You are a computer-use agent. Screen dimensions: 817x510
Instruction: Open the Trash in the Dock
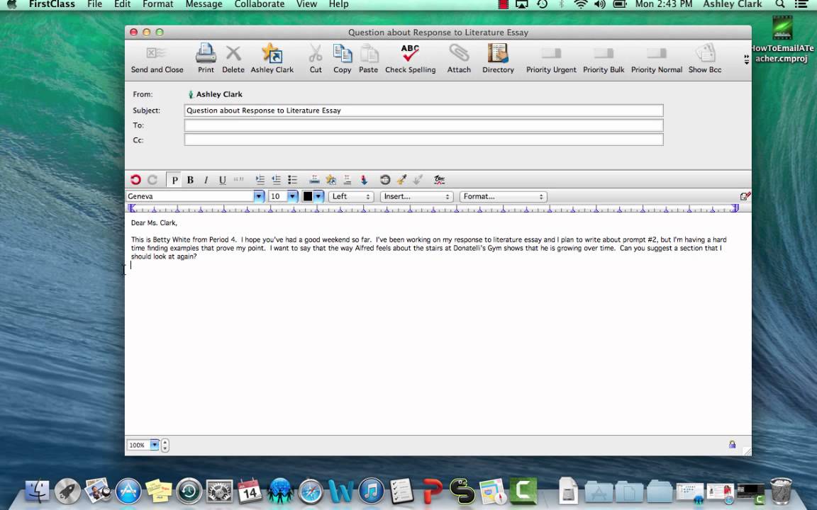click(x=781, y=491)
